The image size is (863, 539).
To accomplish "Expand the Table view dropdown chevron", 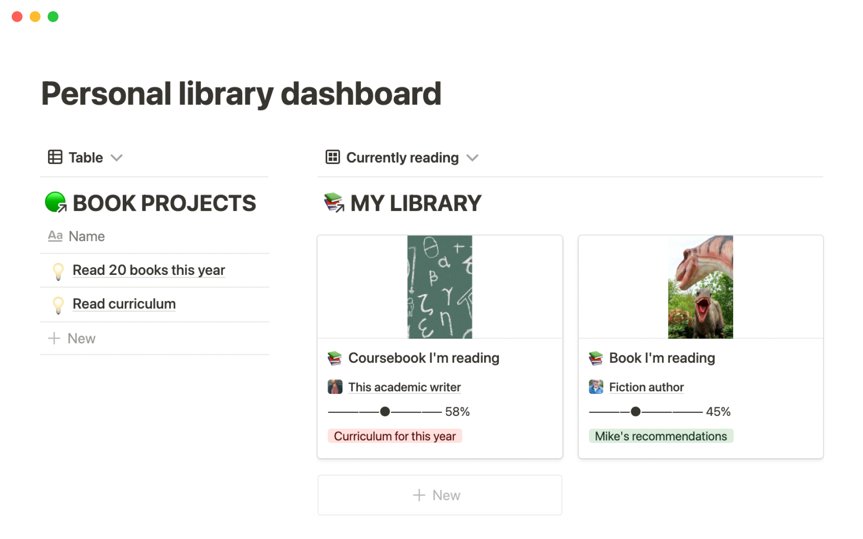I will click(x=117, y=158).
